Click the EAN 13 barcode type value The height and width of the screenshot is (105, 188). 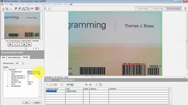coord(30,82)
